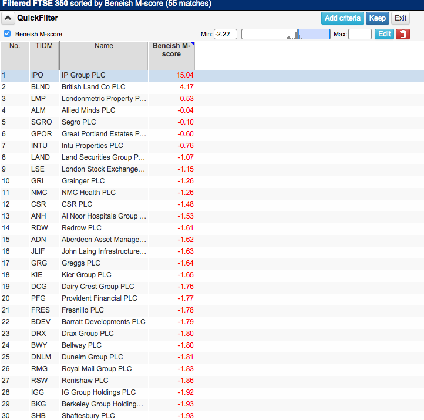Viewport: 424px width, 420px height.
Task: Select Dairy Crest Group PLC
Action: 97,287
